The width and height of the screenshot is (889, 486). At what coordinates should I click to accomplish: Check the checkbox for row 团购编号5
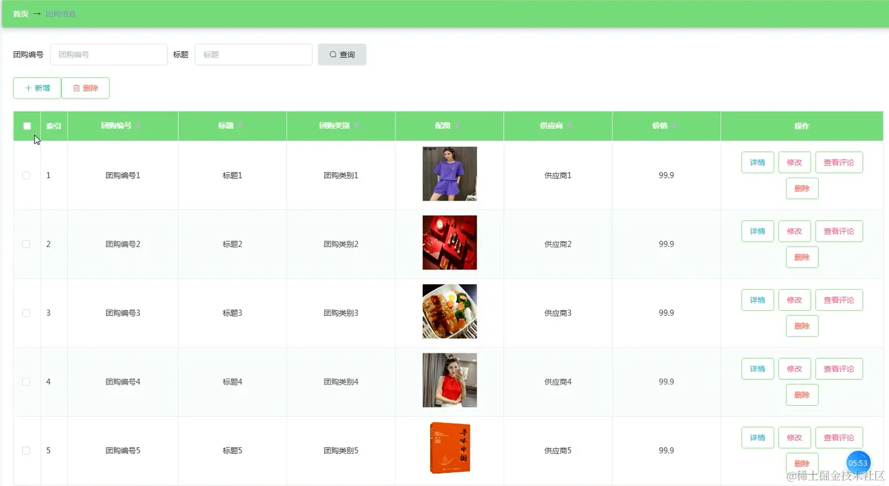coord(26,450)
